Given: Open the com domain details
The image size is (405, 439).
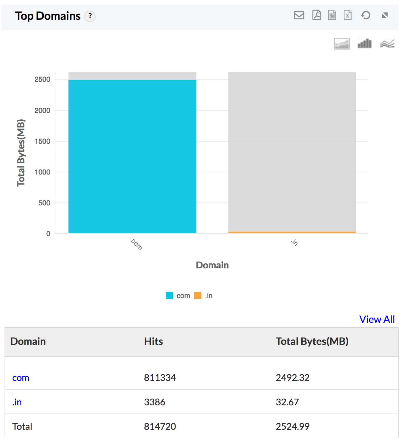Looking at the screenshot, I should [20, 377].
